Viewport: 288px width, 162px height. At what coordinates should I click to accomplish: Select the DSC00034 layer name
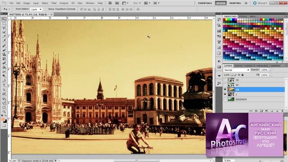coord(241,99)
